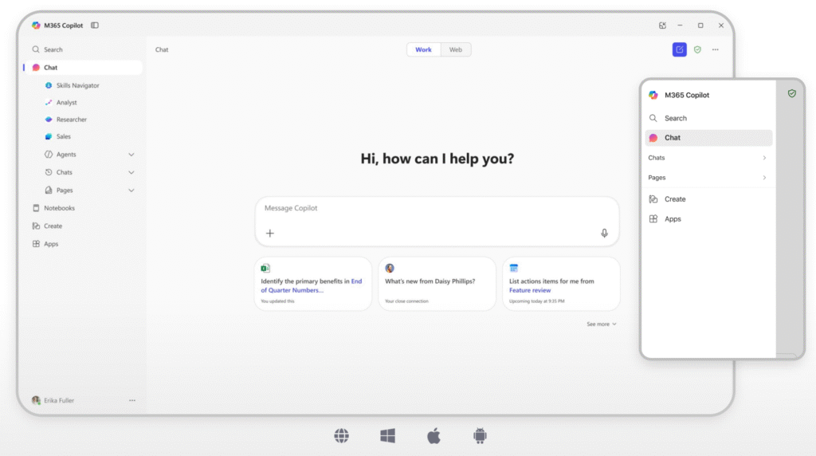Open the Feature review link
This screenshot has height=456, width=816.
pos(530,290)
